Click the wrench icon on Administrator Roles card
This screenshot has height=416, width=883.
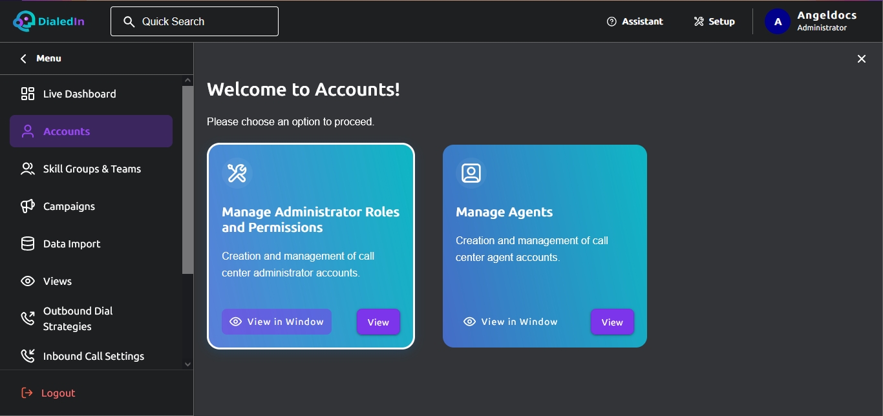pos(237,173)
